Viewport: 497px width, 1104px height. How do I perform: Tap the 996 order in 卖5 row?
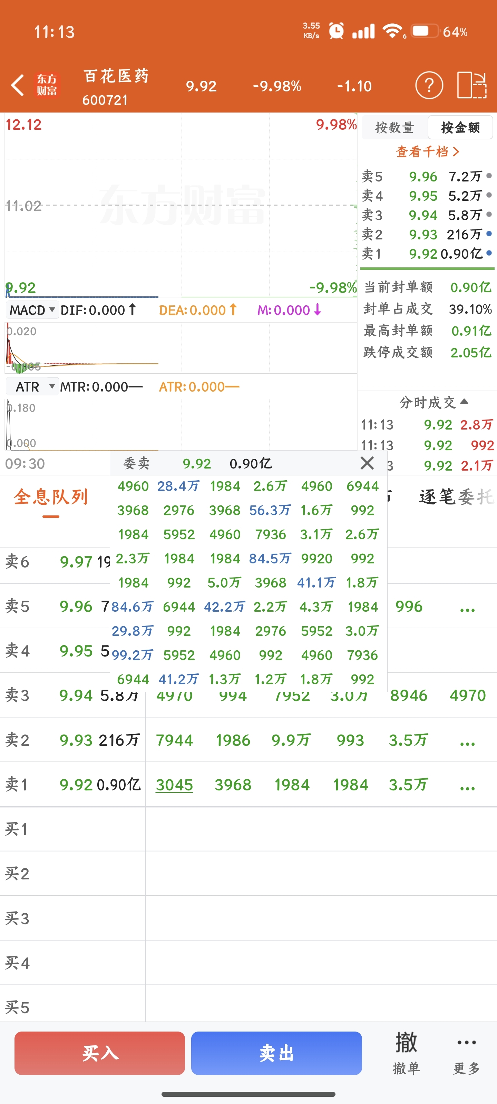(409, 607)
